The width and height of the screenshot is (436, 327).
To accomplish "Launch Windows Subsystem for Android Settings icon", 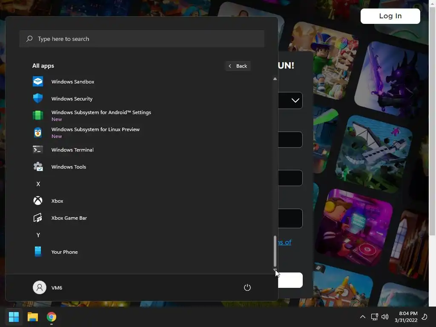I will (x=38, y=115).
